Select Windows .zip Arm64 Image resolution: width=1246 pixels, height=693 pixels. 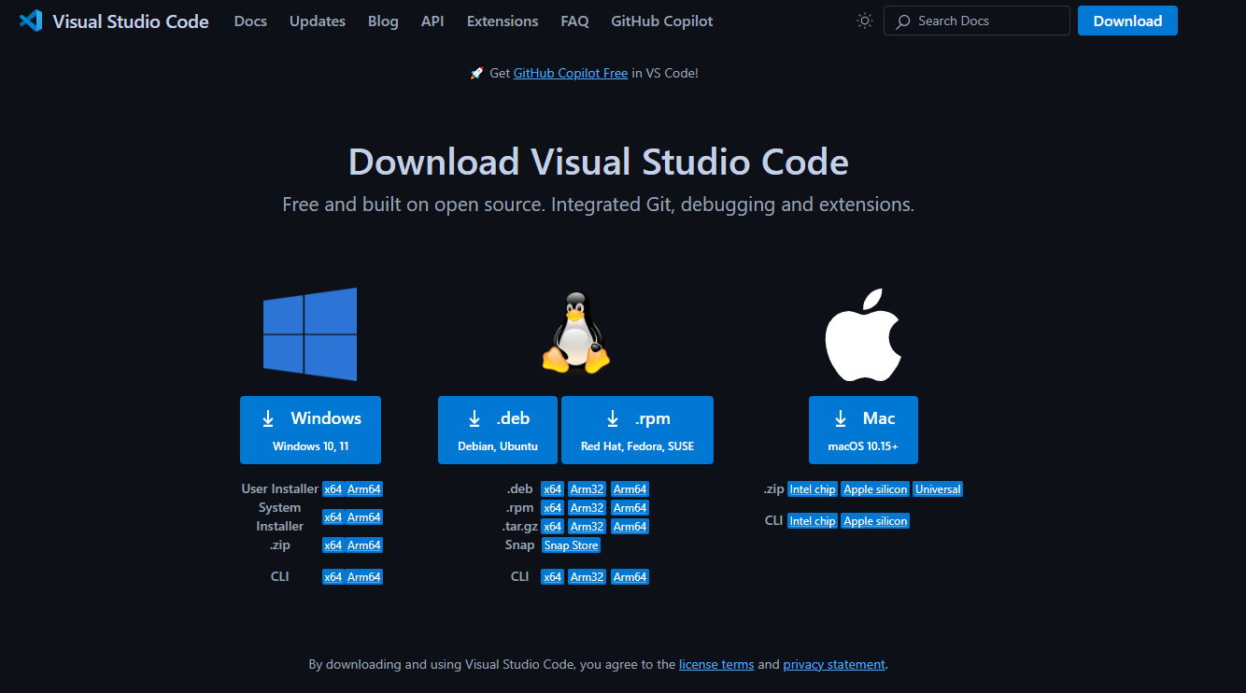click(364, 545)
